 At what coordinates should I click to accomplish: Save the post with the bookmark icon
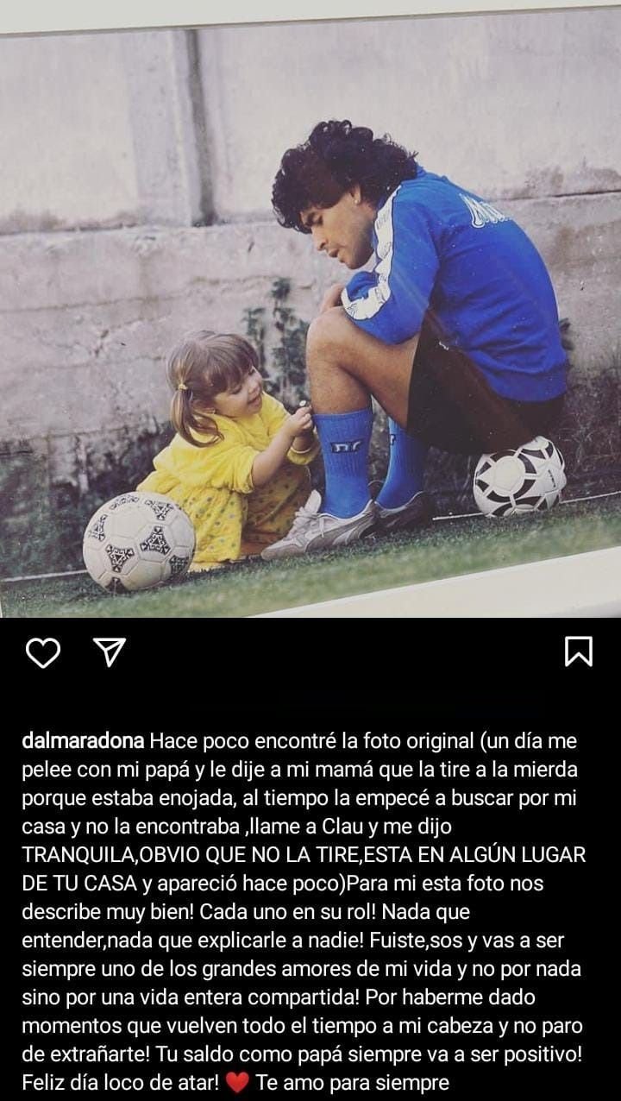[x=578, y=652]
